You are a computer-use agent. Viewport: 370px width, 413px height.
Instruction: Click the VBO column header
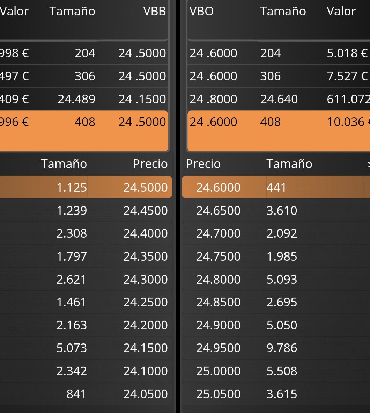pos(201,11)
